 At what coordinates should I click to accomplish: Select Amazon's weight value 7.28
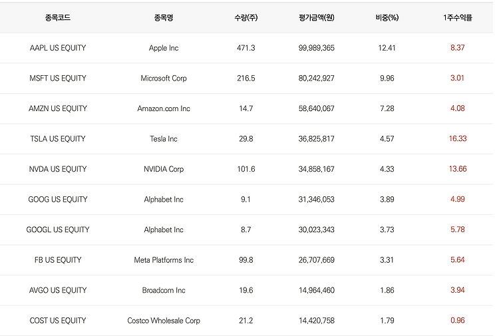coord(387,108)
